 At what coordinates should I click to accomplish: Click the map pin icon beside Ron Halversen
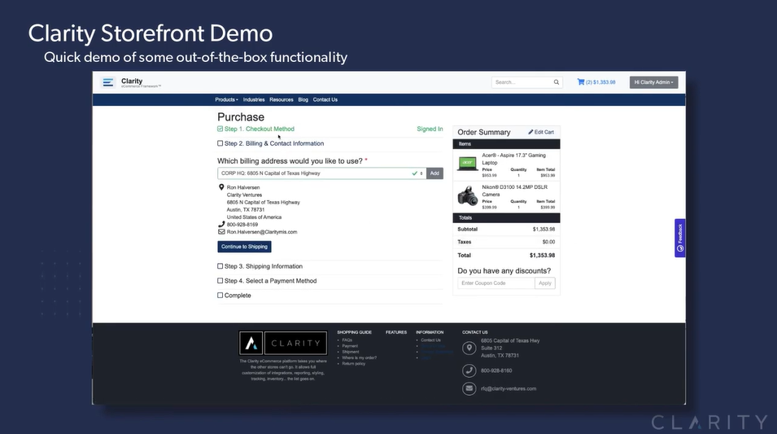point(221,187)
